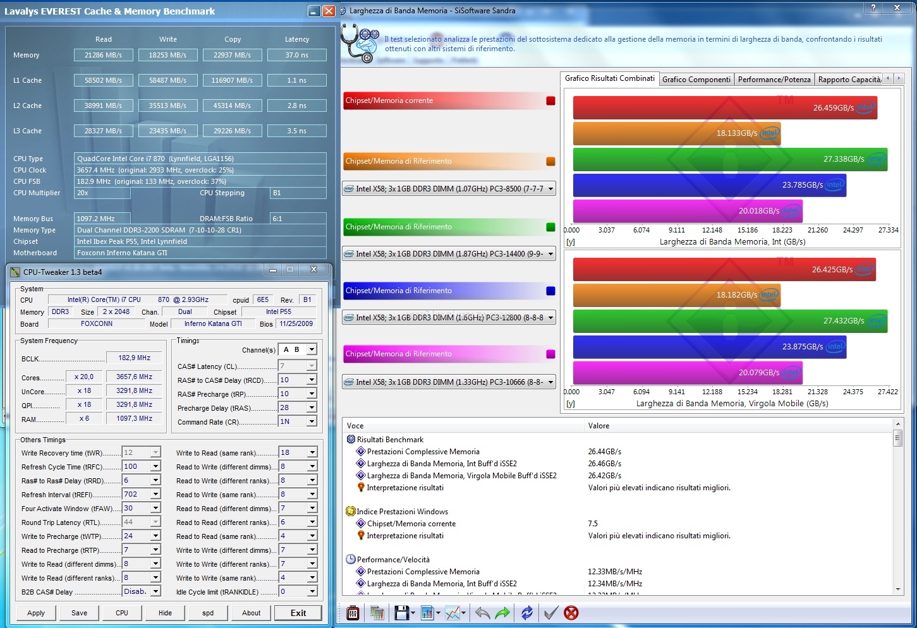The width and height of the screenshot is (917, 628).
Task: Click the orange reference color square
Action: tap(550, 161)
